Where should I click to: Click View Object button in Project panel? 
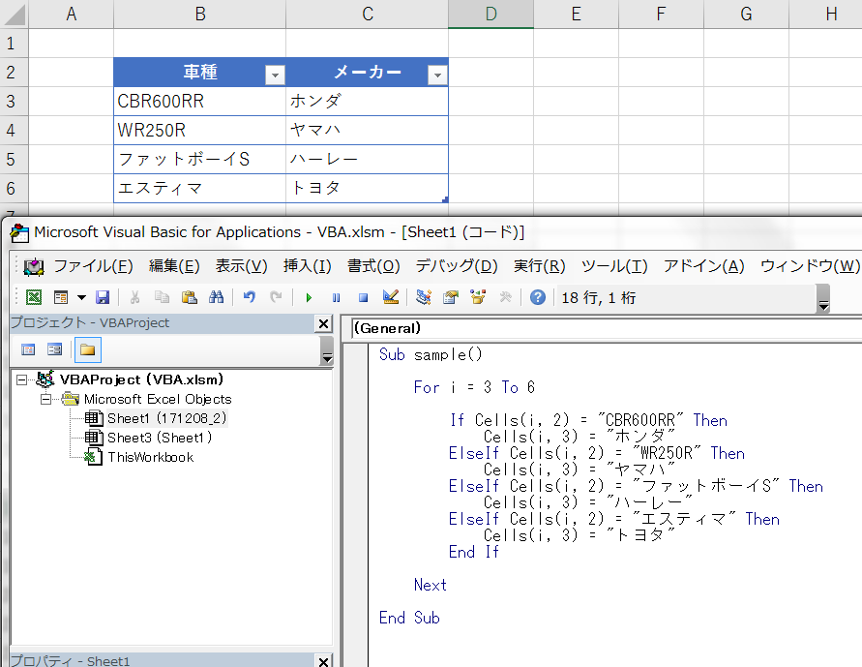(x=55, y=349)
